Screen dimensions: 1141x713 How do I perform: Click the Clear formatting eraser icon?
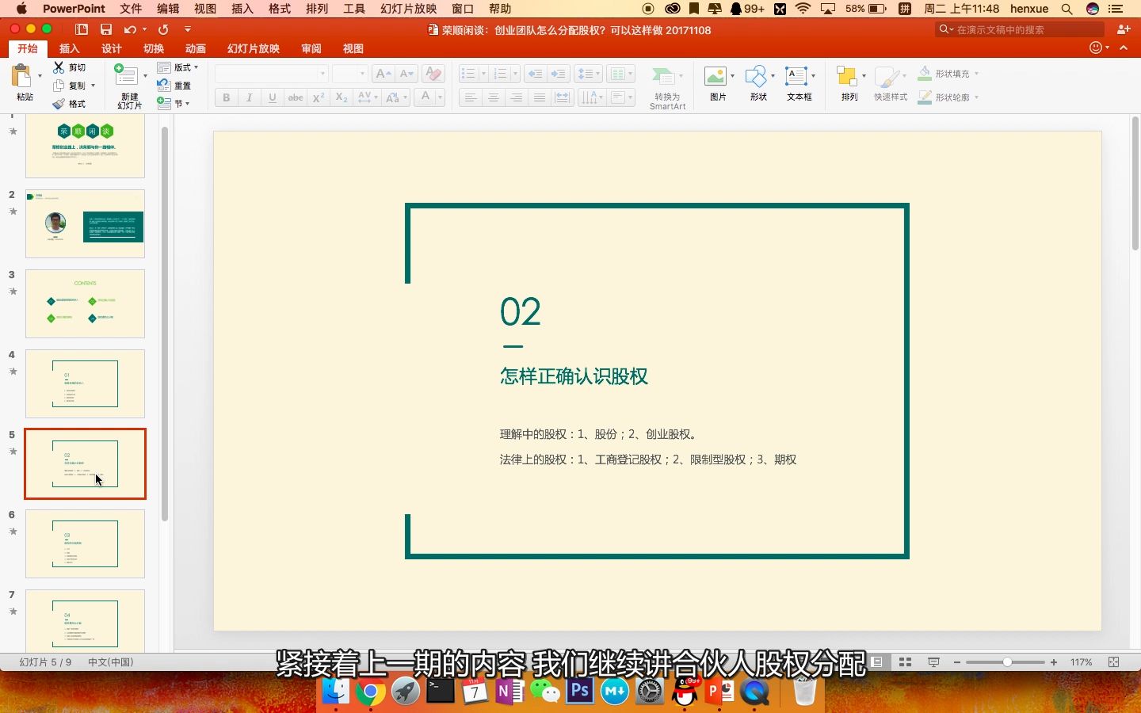433,74
